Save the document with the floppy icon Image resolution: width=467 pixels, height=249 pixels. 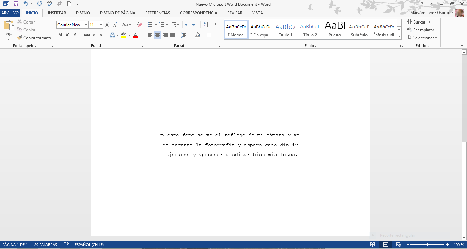[x=16, y=4]
